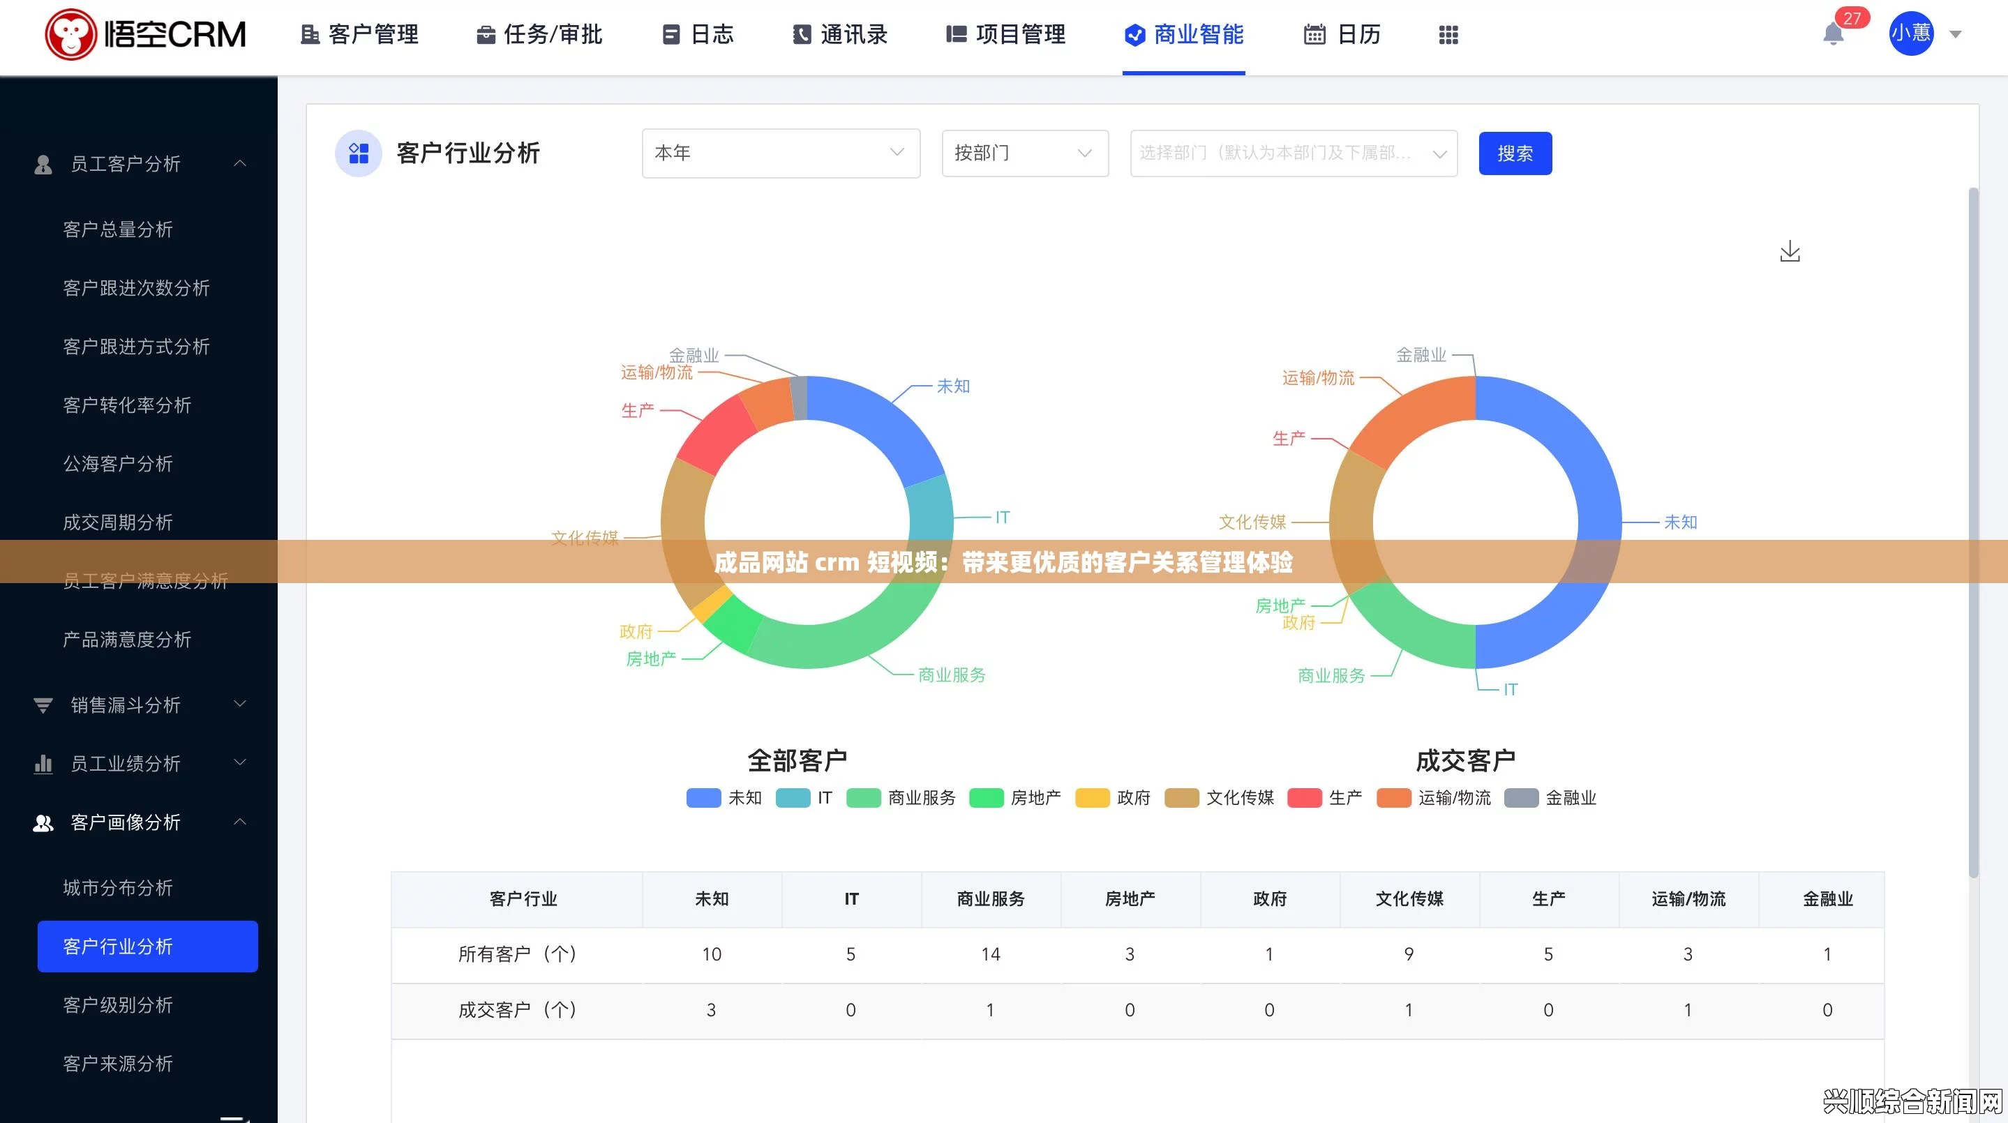Download chart via the download icon

pyautogui.click(x=1790, y=251)
